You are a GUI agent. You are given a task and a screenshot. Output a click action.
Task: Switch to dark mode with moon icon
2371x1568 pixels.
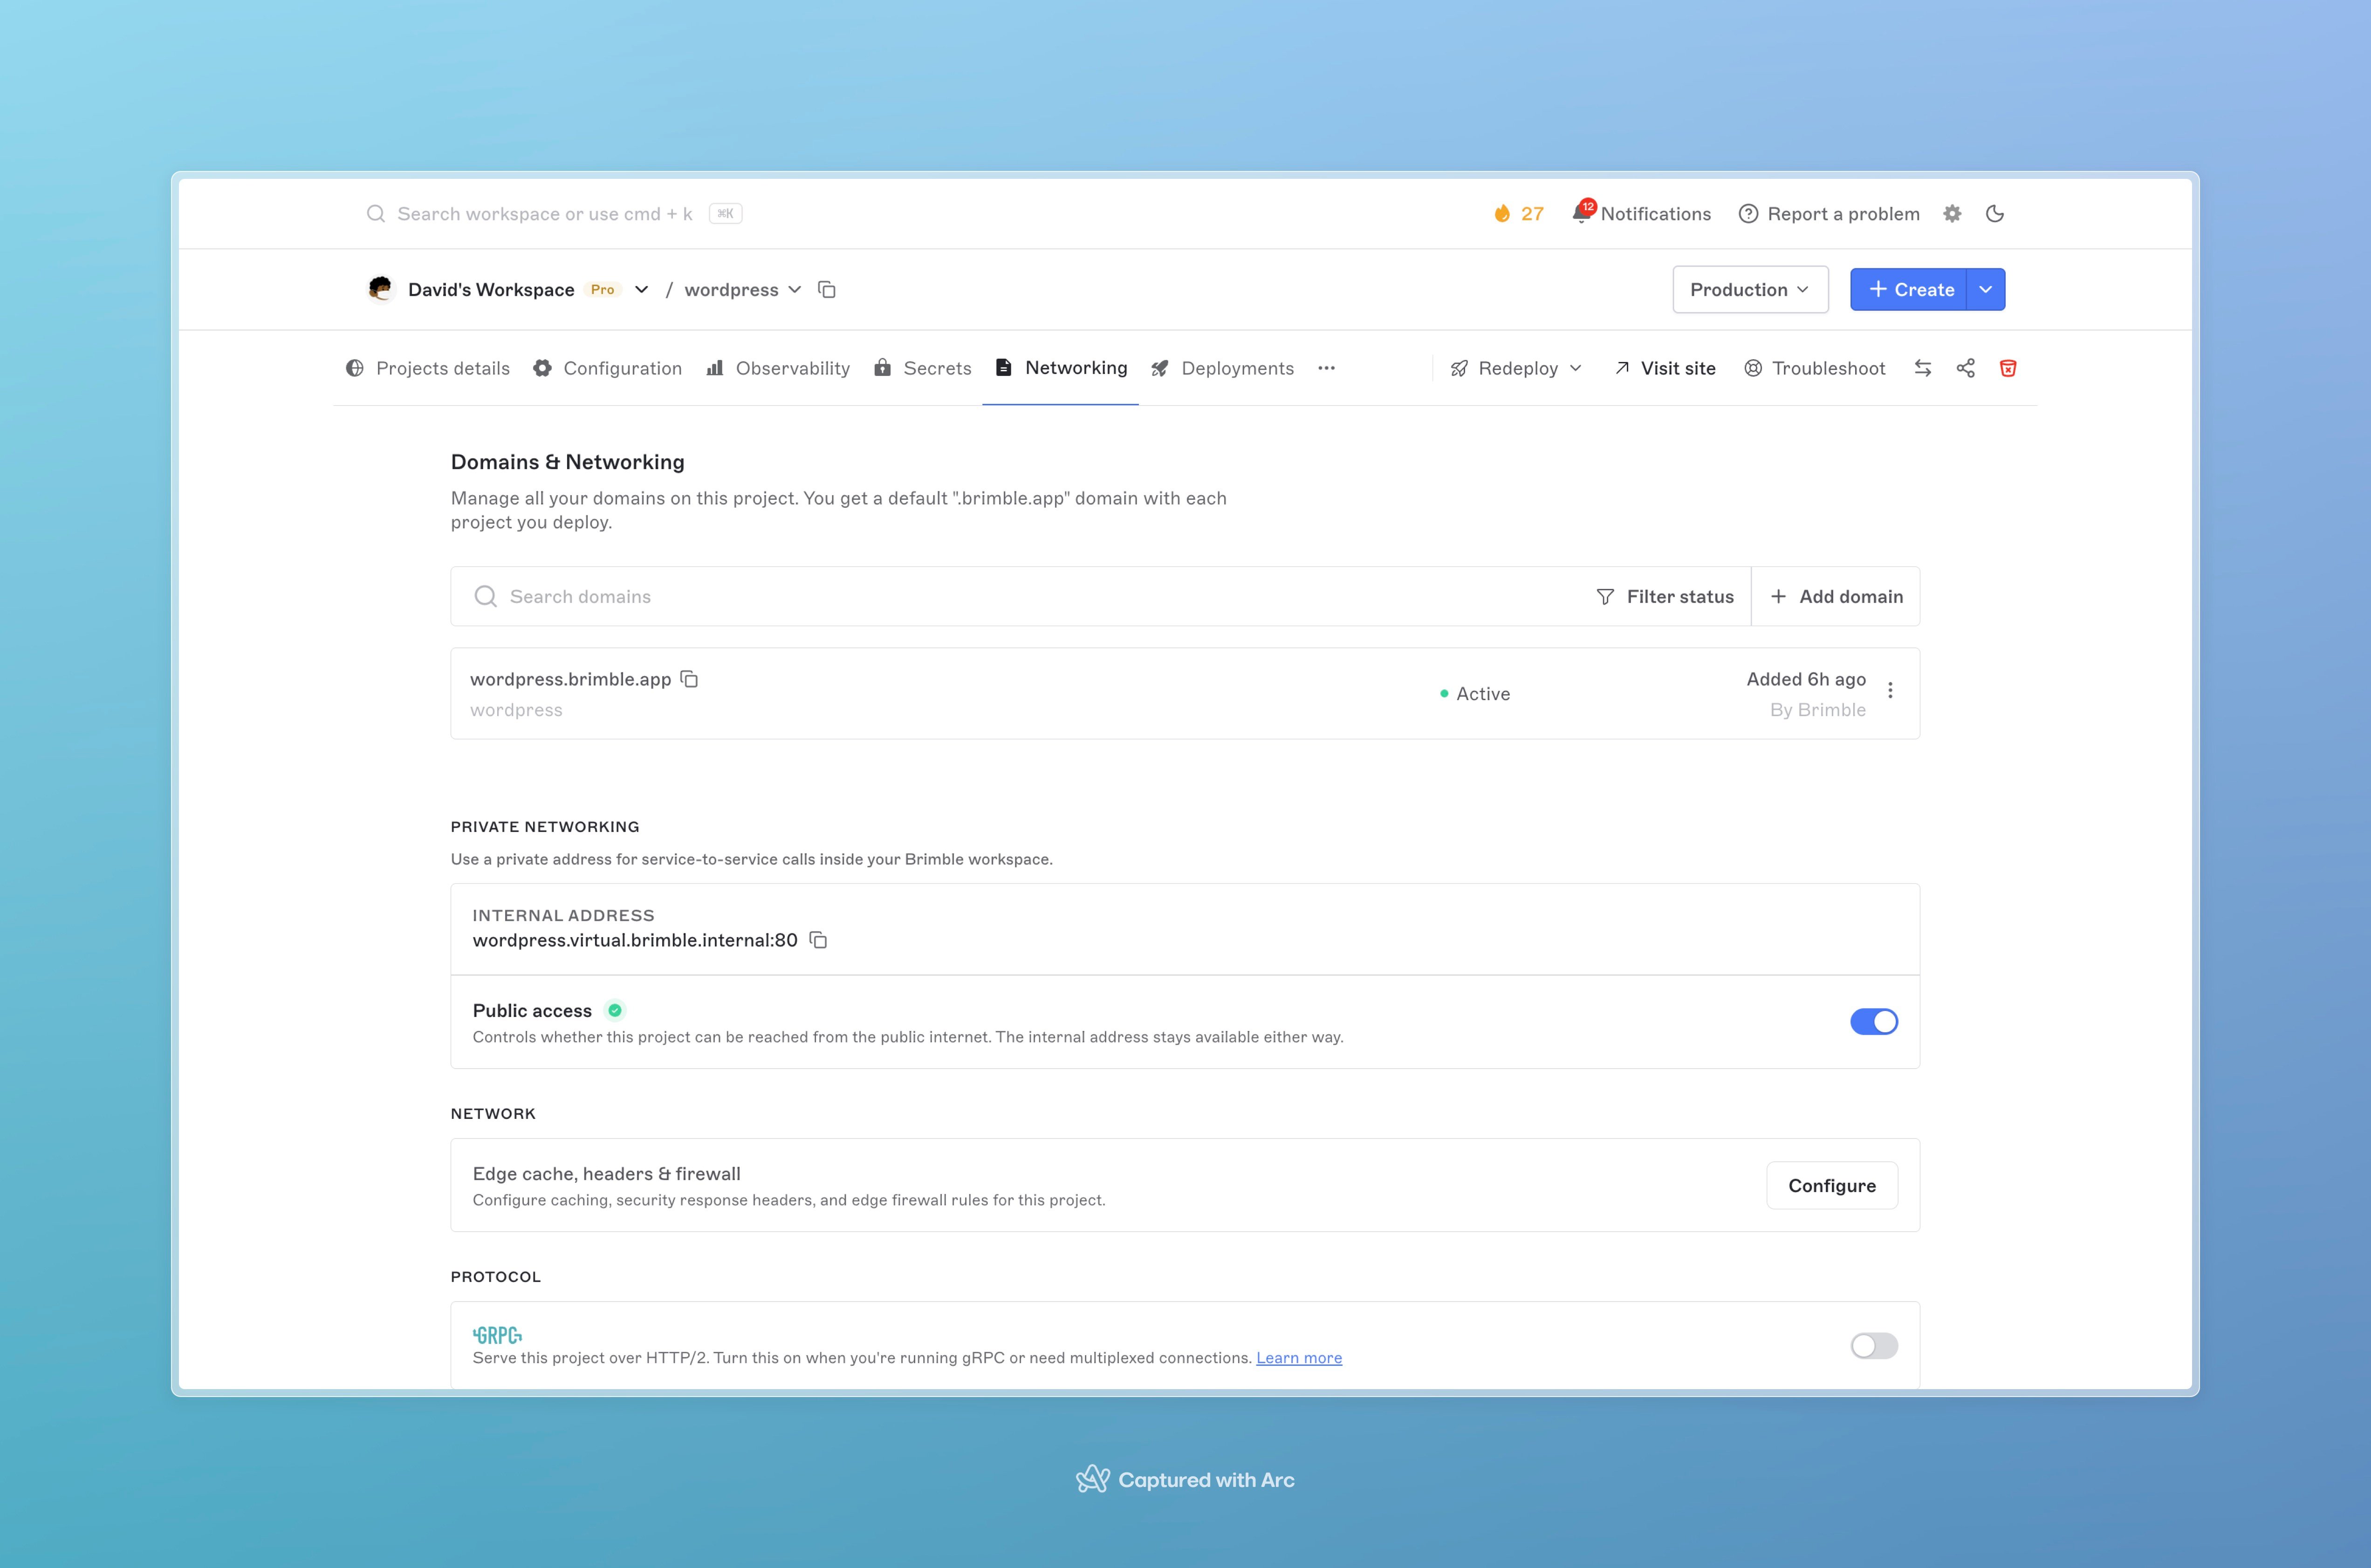point(1995,214)
